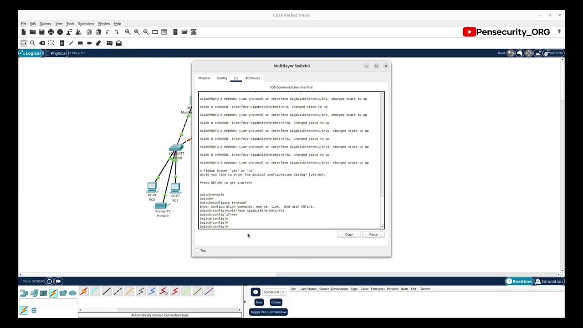This screenshot has width=583, height=328.
Task: Switch to the Physical tab in Multilayer Switch0
Action: (204, 78)
